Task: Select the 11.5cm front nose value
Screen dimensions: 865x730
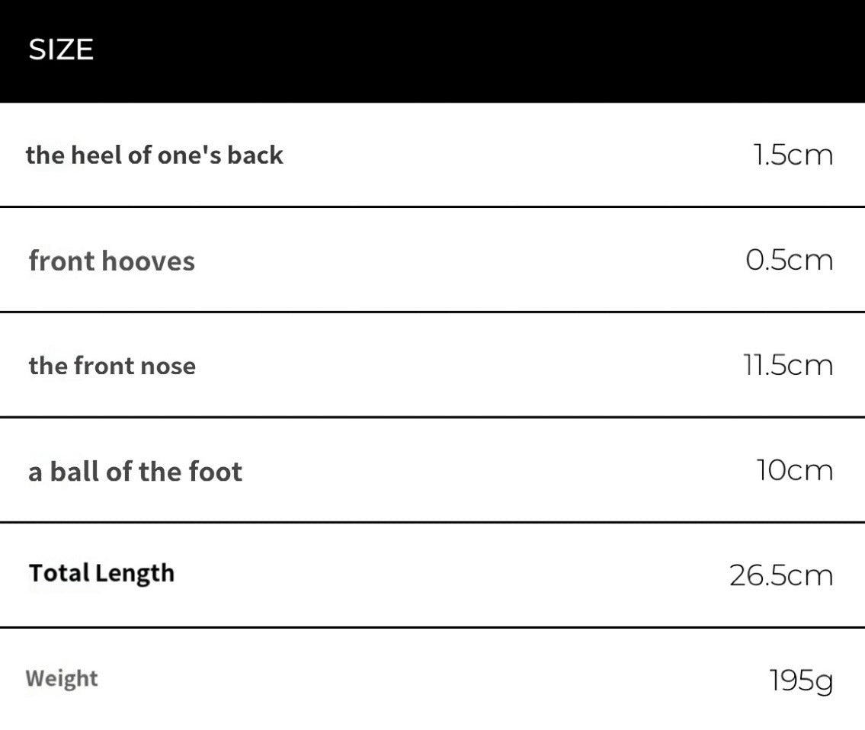Action: [x=788, y=365]
